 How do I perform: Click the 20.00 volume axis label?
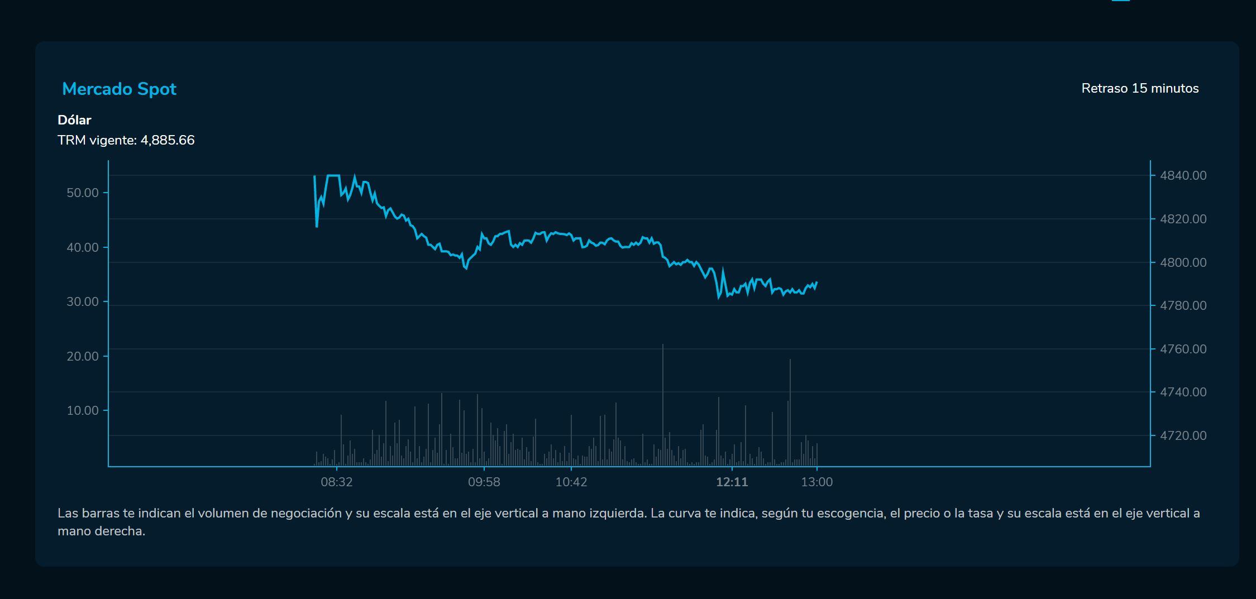(83, 356)
